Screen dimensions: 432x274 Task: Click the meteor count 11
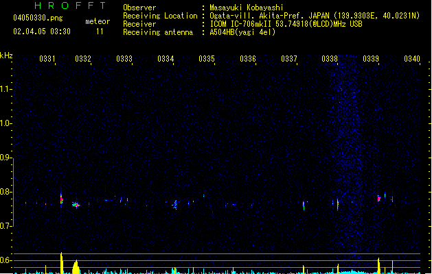(100, 32)
